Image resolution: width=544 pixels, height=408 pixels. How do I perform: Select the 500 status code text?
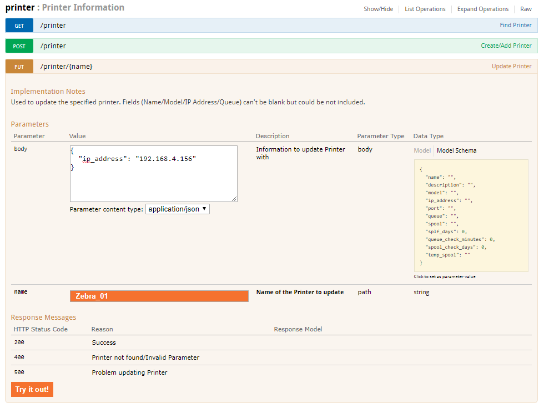19,372
